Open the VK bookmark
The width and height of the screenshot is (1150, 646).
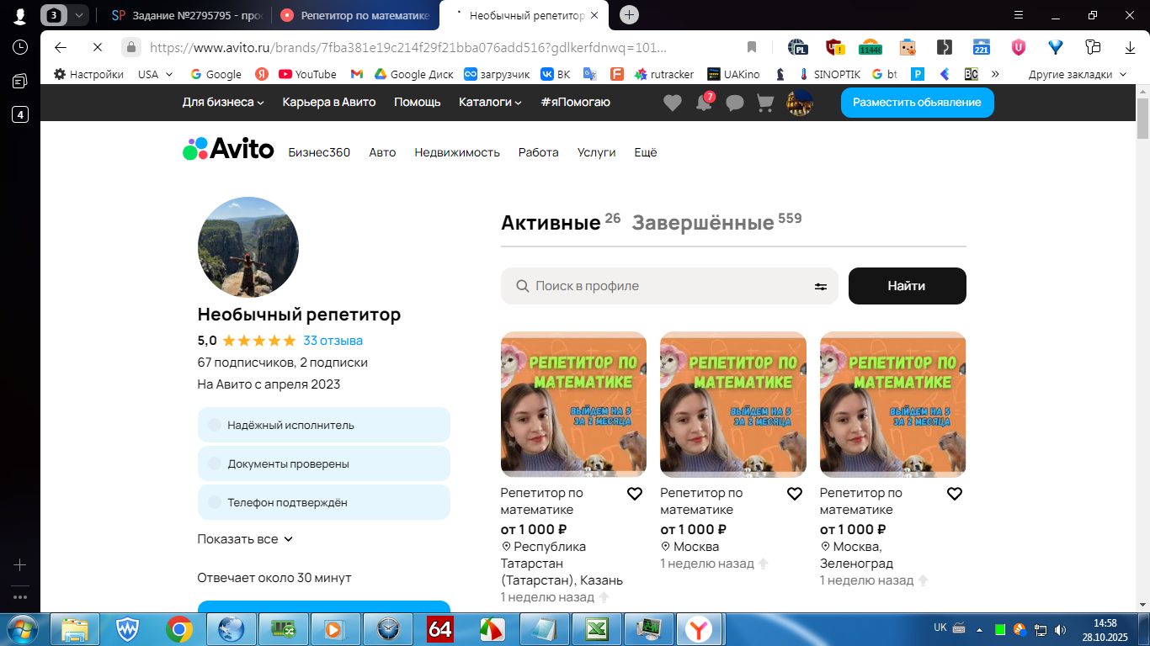[x=556, y=74]
